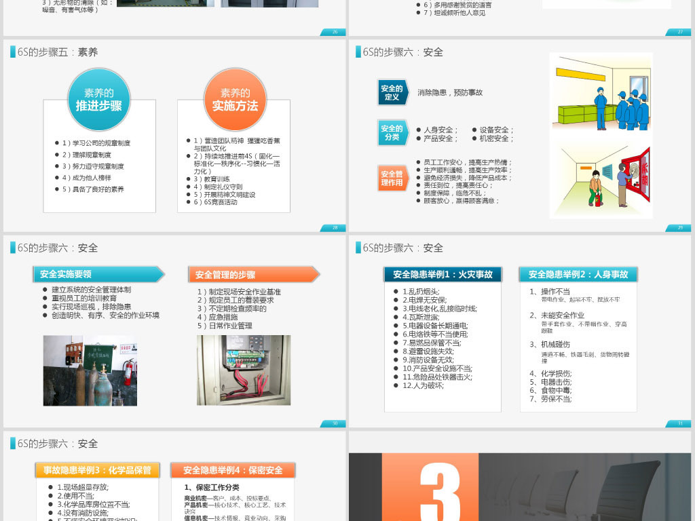Expand the '安全隐患举例1：火灾事故' list box
695x521 pixels.
[x=442, y=275]
